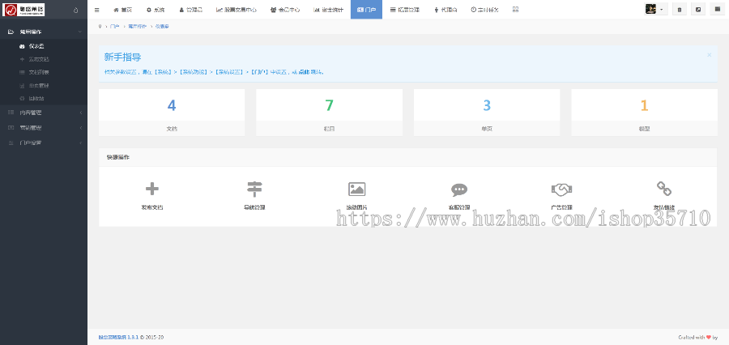729x345 pixels.
Task: Open the 系统 gear menu in top navigation
Action: tap(156, 10)
